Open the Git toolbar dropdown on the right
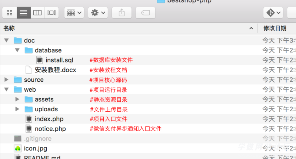Screen dimensions: 296x159 [x=273, y=13]
